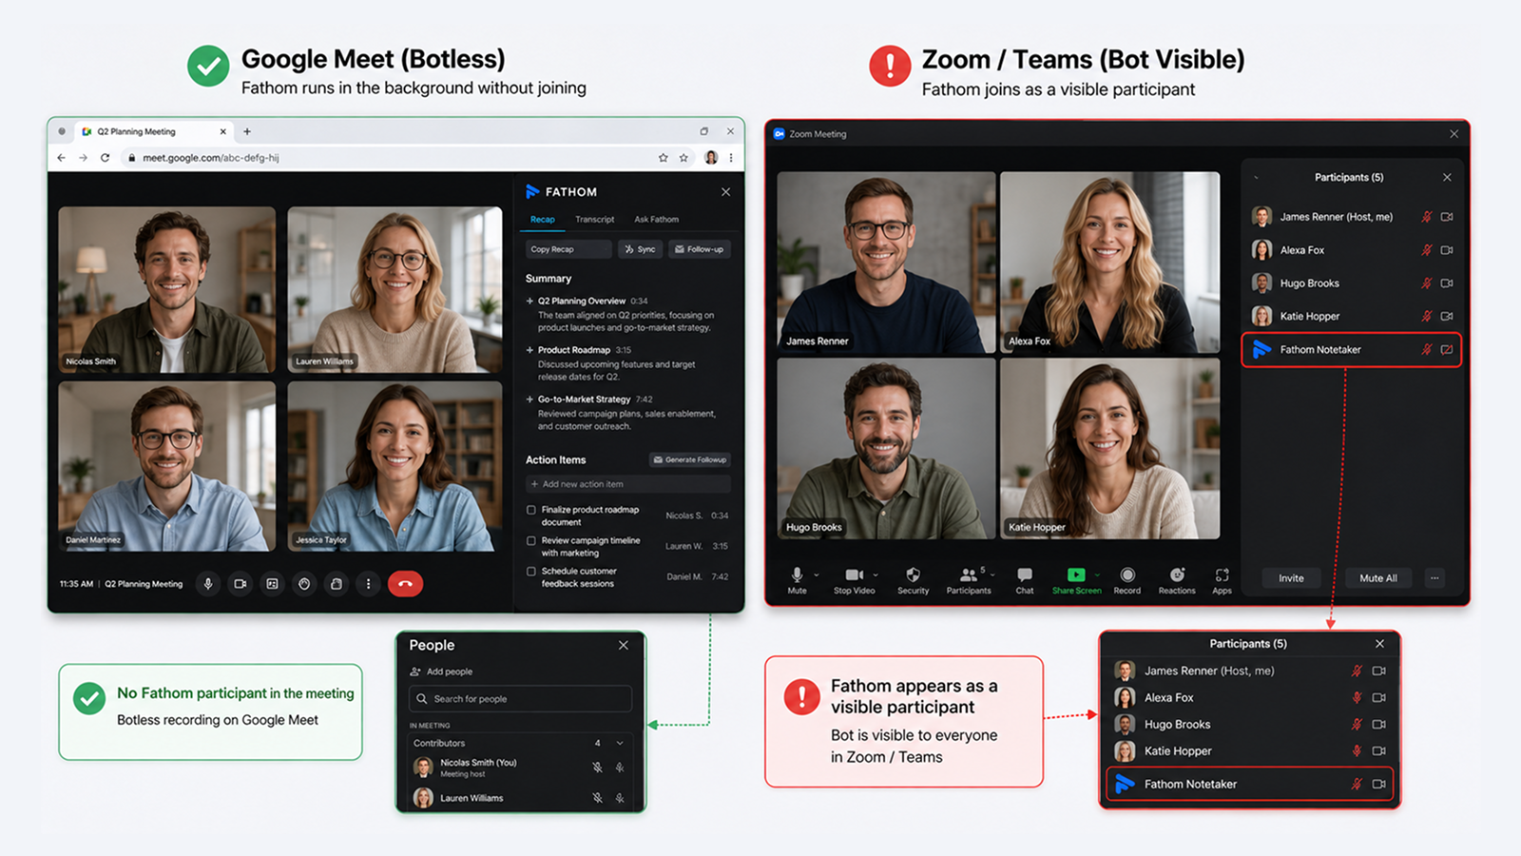Click 'Add people' in the People panel

tap(441, 671)
